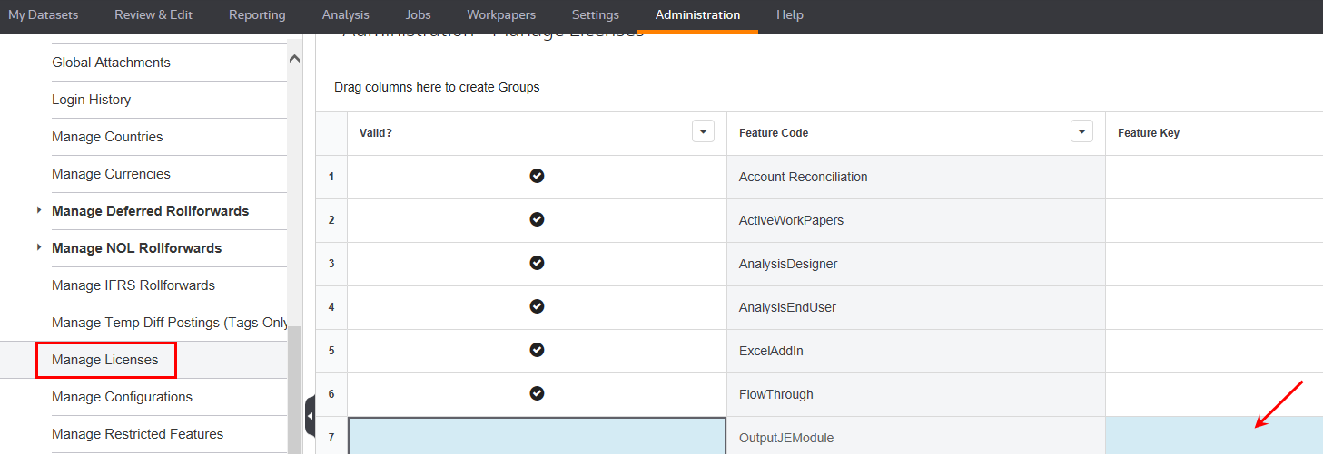Click the sidebar scroll up arrow
1323x454 pixels.
click(x=294, y=59)
